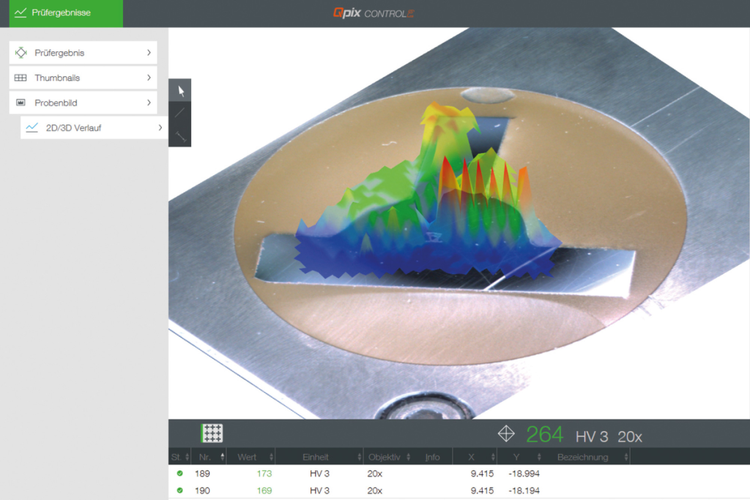The image size is (750, 500).
Task: Select the pointer tool in the image toolbar
Action: pos(179,89)
